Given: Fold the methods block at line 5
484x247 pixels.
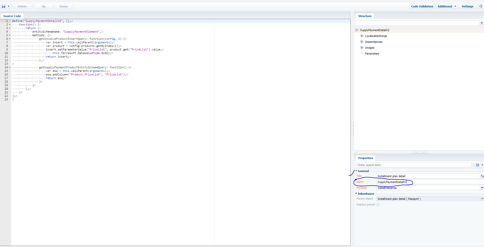Looking at the screenshot, I should (10, 35).
